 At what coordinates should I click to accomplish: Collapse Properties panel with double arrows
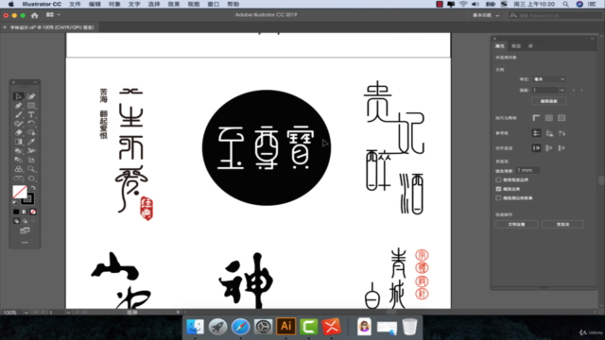(x=592, y=38)
